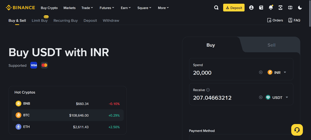Click the ETH coin icon

(x=18, y=127)
